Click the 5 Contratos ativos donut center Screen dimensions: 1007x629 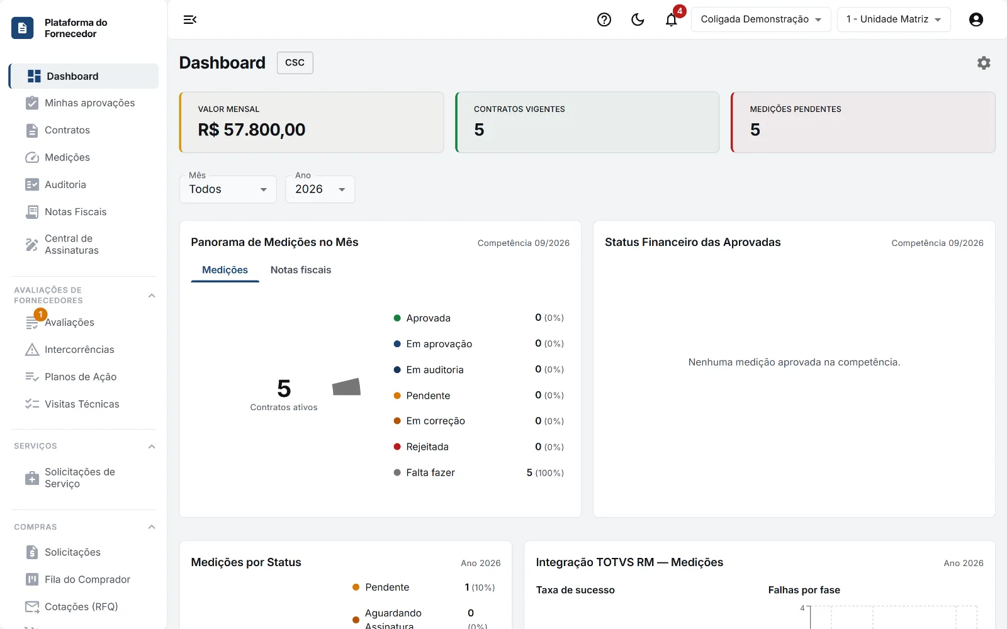[x=284, y=394]
